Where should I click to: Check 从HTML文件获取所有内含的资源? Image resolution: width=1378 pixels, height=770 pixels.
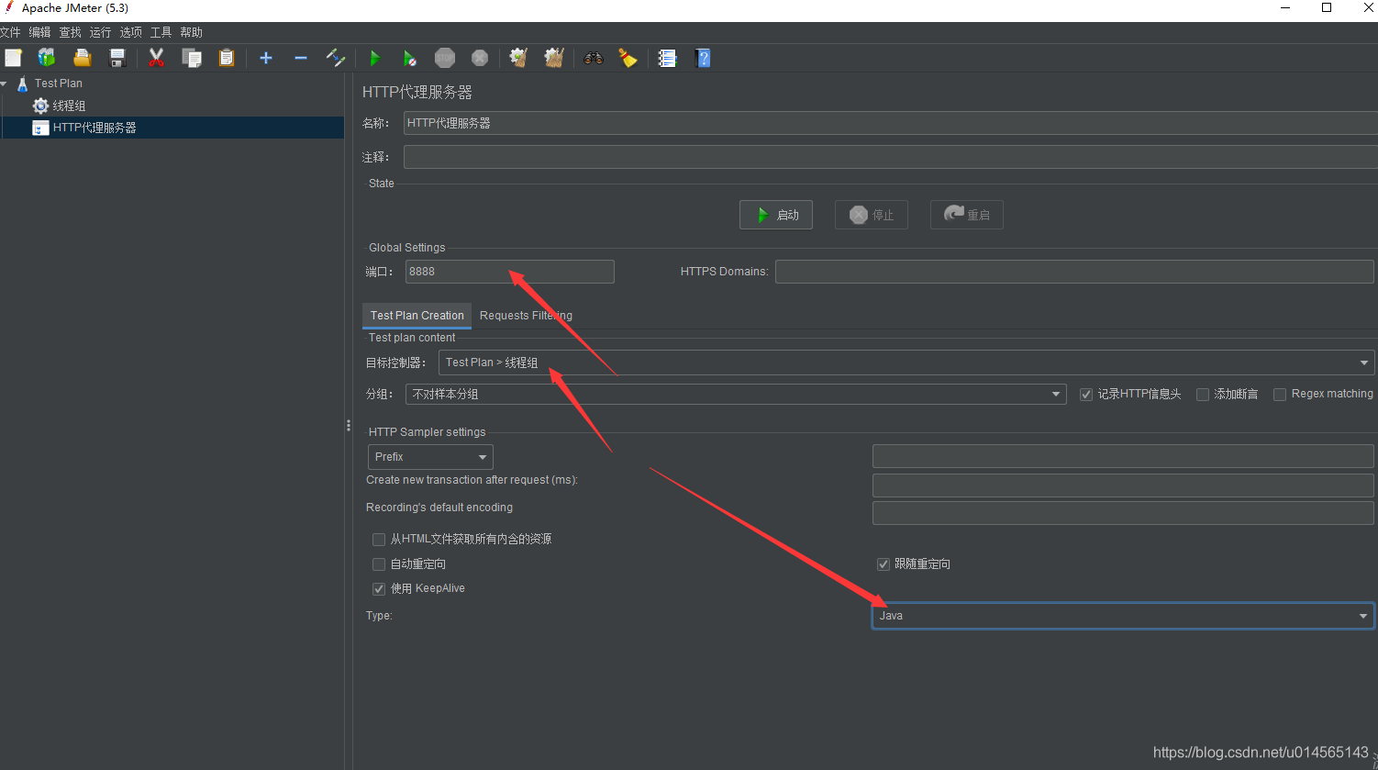point(379,539)
